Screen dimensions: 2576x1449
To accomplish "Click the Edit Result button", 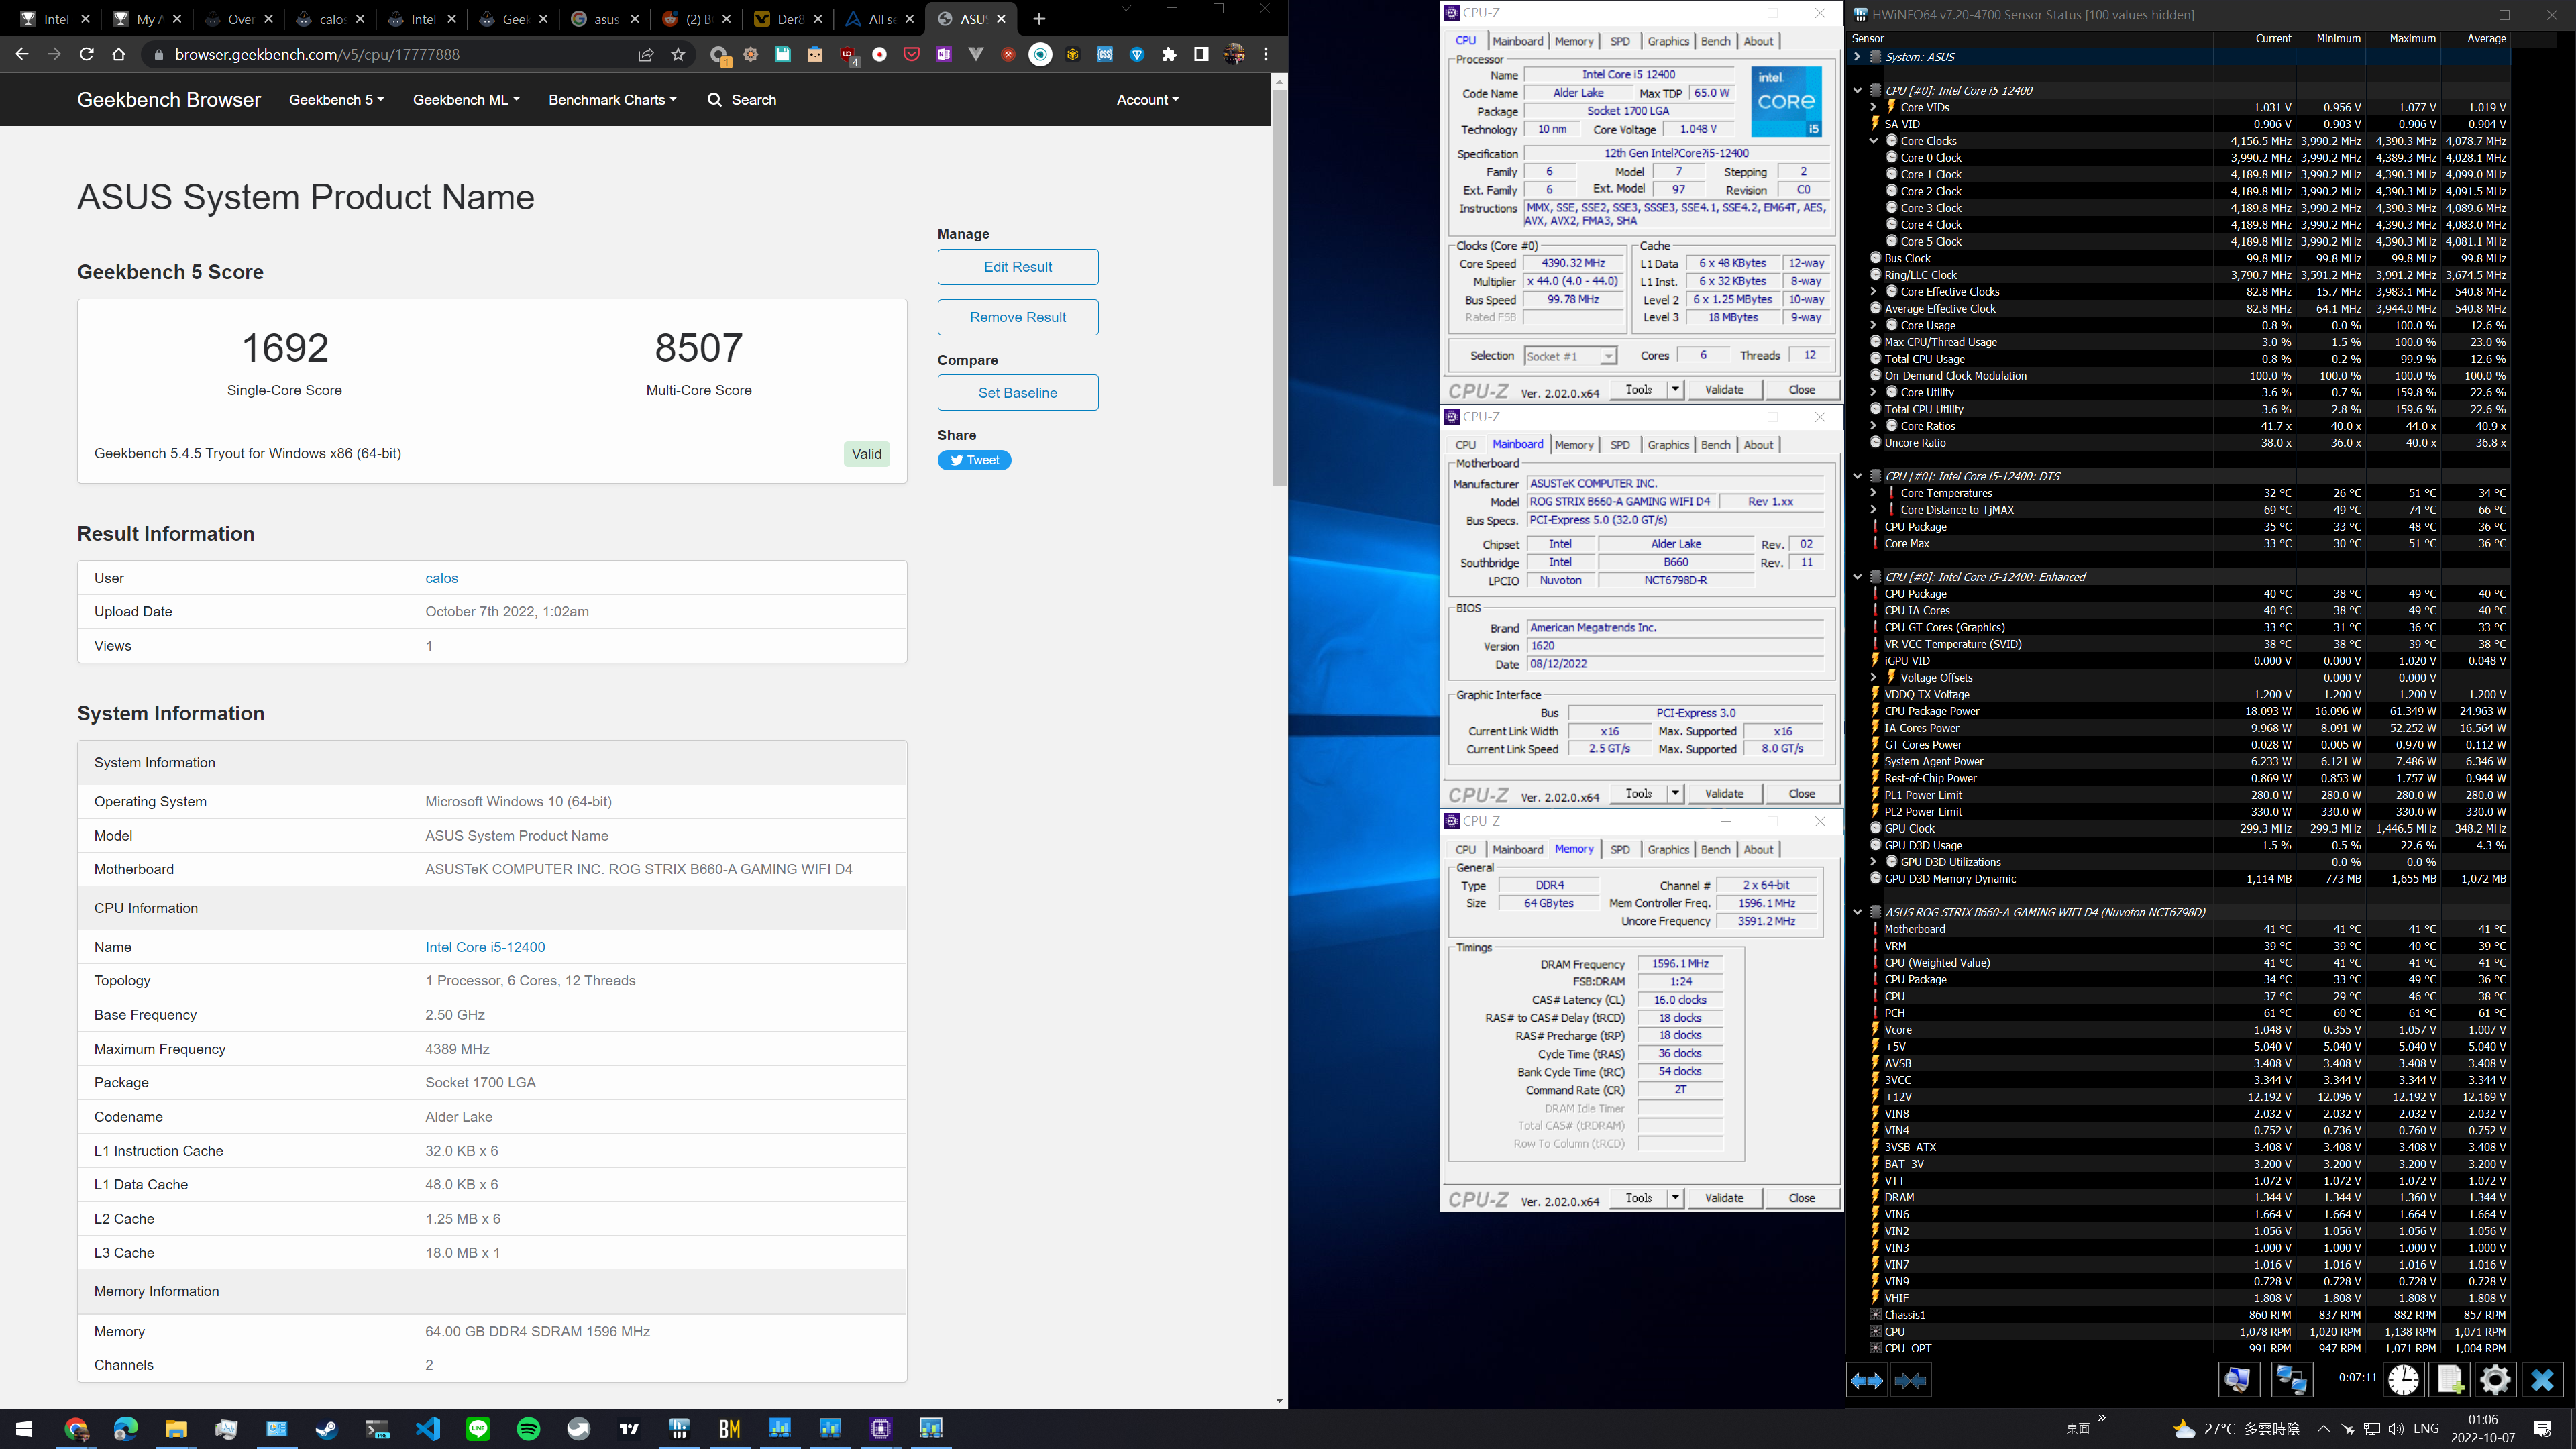I will click(1017, 267).
